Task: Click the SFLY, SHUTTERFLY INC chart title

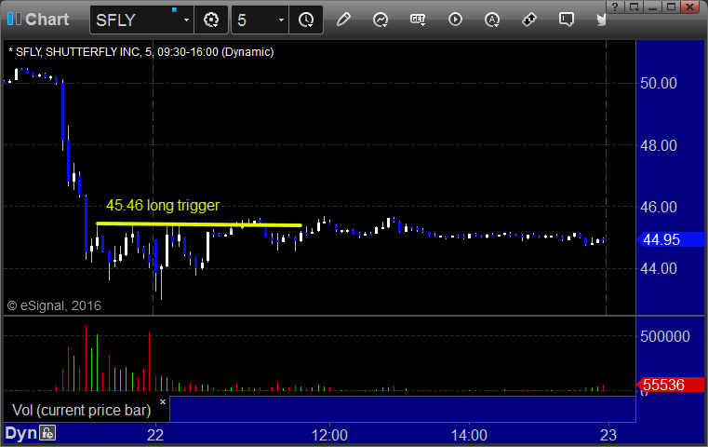Action: pos(140,52)
